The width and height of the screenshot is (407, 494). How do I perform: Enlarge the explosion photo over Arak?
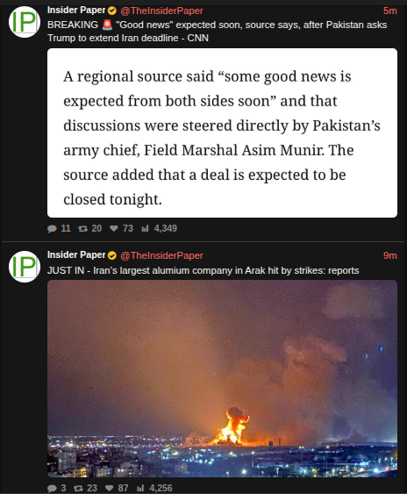222,379
